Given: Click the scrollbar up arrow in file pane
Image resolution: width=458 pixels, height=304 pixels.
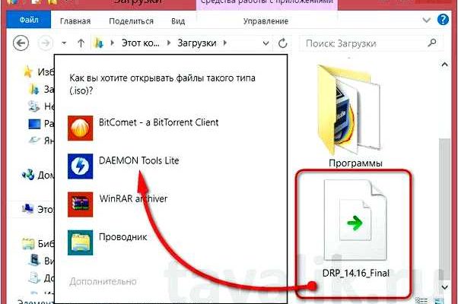Looking at the screenshot, I should click(444, 65).
